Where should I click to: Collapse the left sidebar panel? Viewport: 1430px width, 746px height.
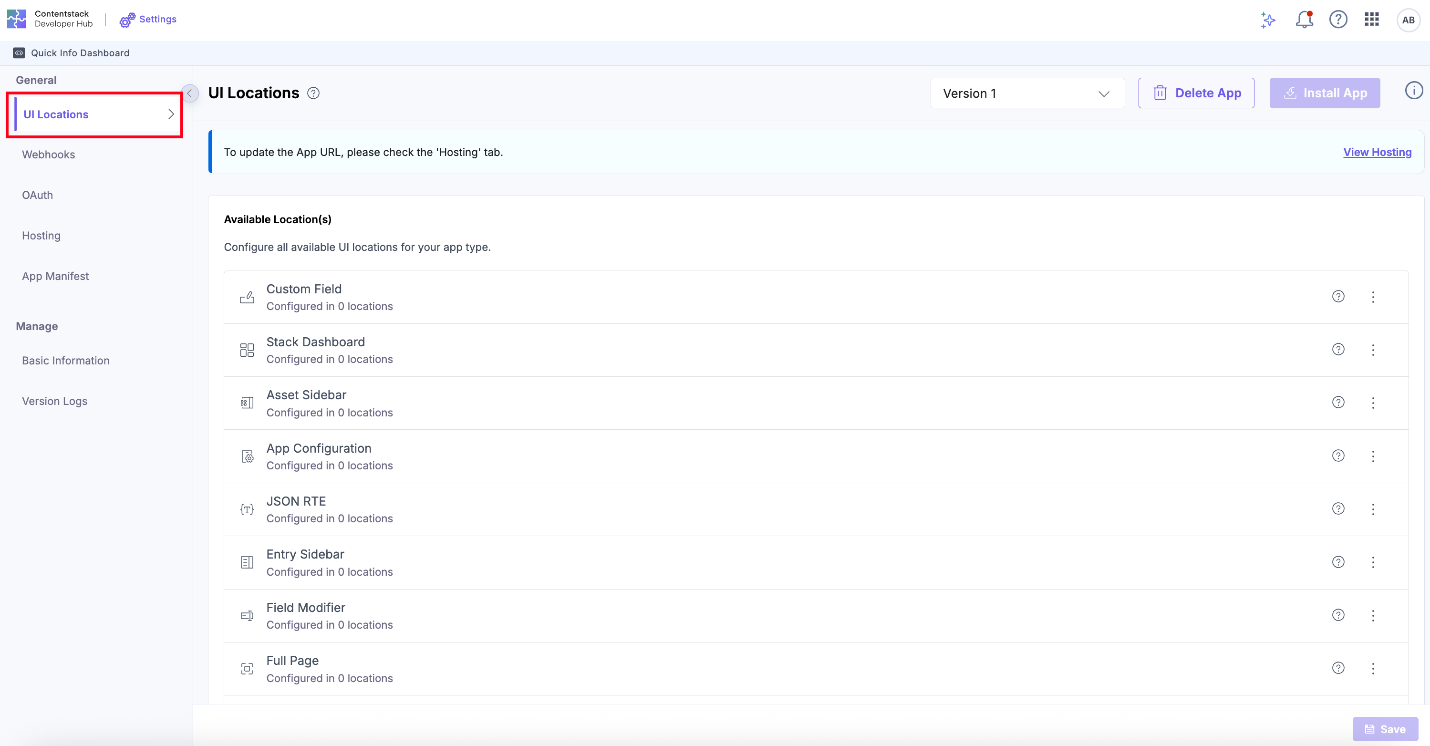pos(190,93)
